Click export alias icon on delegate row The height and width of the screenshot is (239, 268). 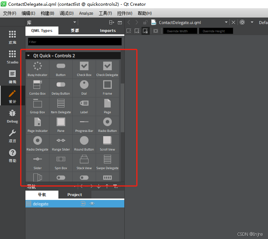83,204
